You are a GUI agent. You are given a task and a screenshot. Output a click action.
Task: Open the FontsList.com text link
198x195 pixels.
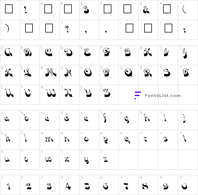(x=163, y=95)
